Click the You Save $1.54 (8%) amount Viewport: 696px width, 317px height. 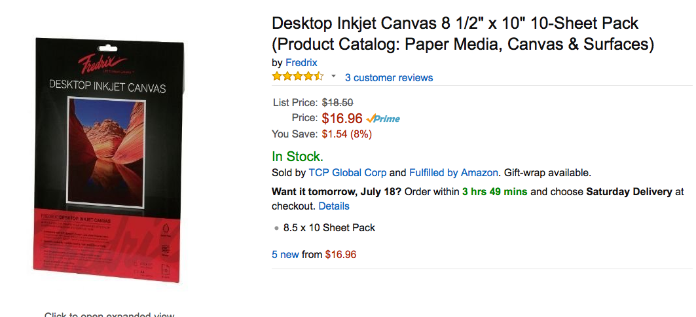coord(346,134)
